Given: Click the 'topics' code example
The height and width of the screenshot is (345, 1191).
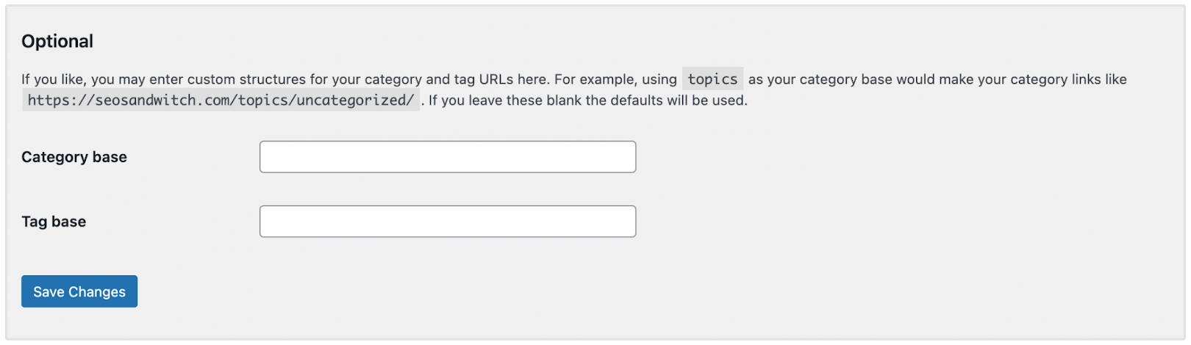Looking at the screenshot, I should click(x=712, y=79).
